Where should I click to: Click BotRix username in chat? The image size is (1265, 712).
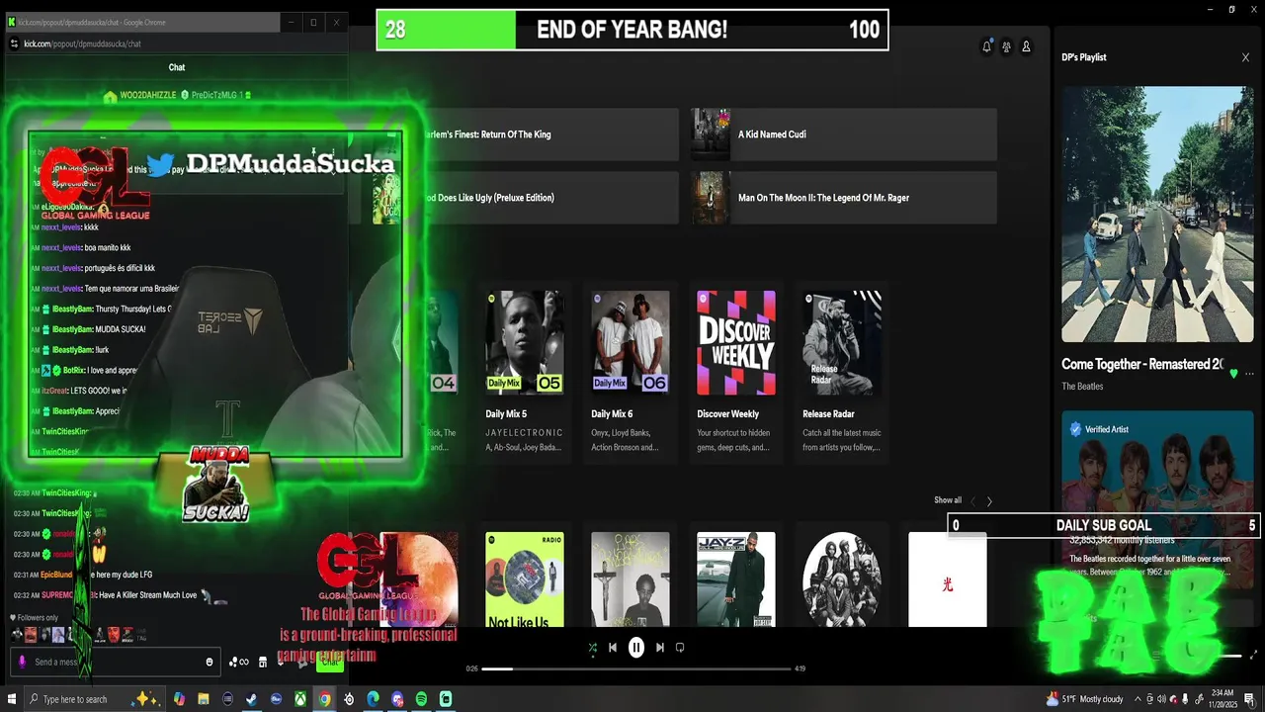coord(74,370)
